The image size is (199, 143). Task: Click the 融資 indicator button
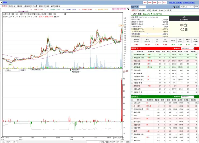[x=21, y=14]
